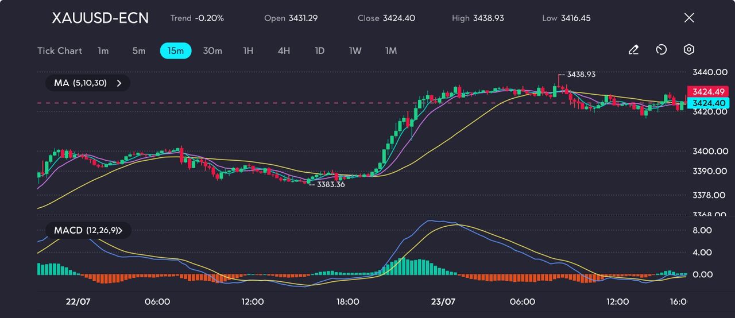Click the pencil drawing tool icon
Screen dimensions: 735x318
click(x=633, y=50)
